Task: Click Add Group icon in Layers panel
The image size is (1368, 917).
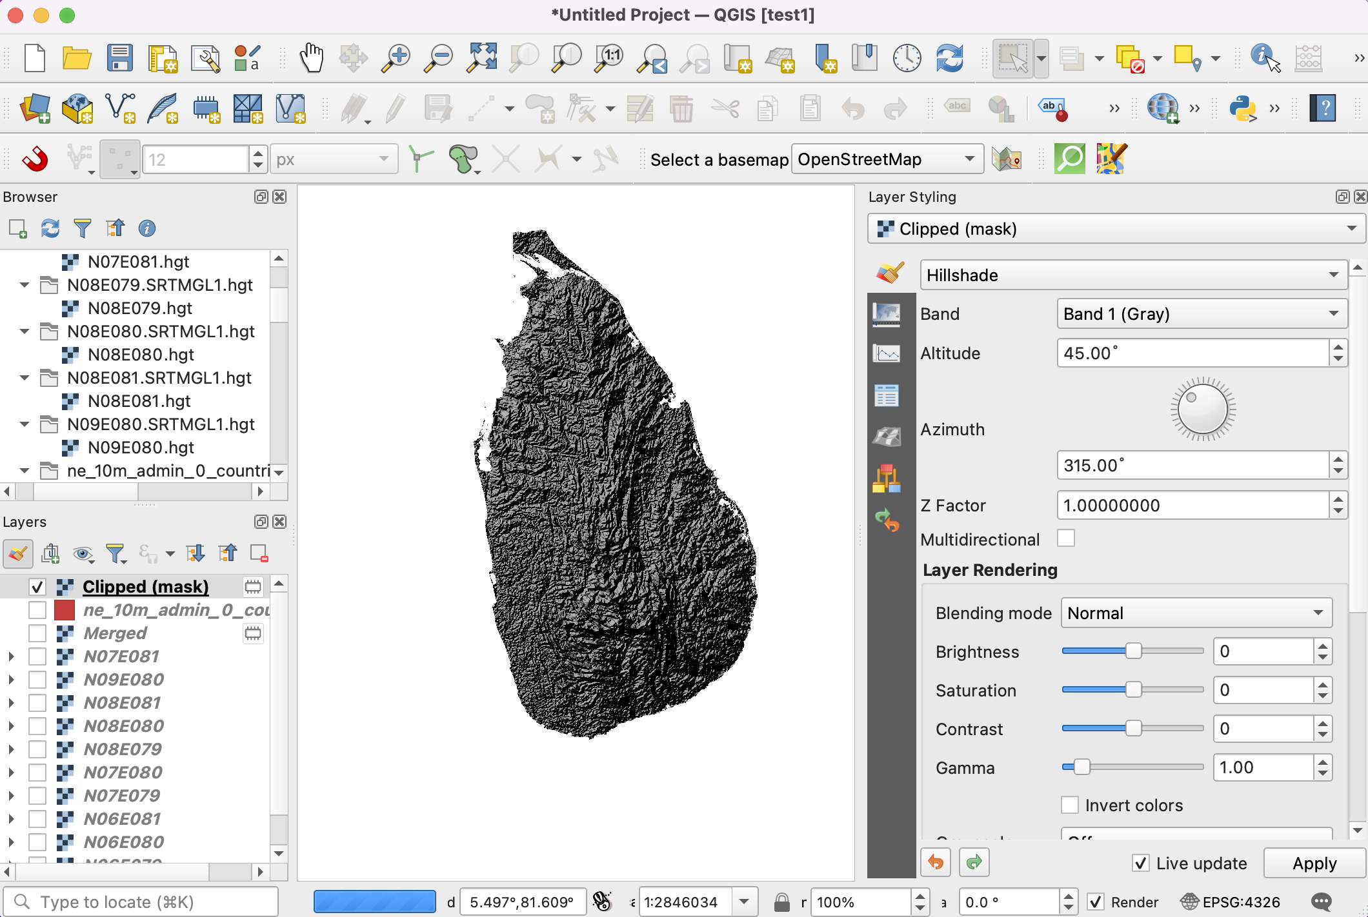Action: (x=50, y=553)
